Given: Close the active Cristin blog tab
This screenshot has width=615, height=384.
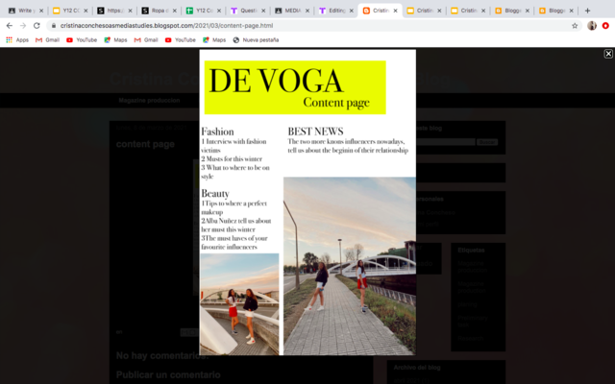Looking at the screenshot, I should coord(395,11).
